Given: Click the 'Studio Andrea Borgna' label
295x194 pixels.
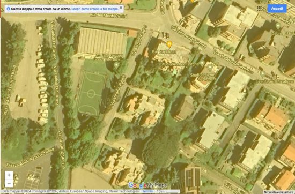Looking at the screenshot, I should (180, 64).
